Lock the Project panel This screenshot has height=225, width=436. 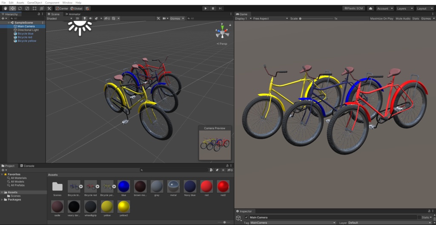pos(227,165)
